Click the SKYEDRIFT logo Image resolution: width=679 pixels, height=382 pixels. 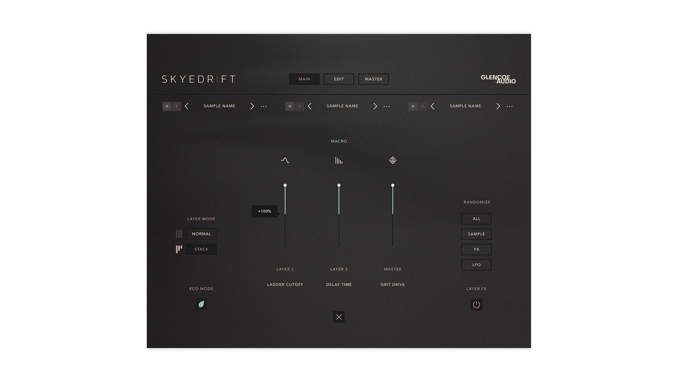(x=198, y=79)
